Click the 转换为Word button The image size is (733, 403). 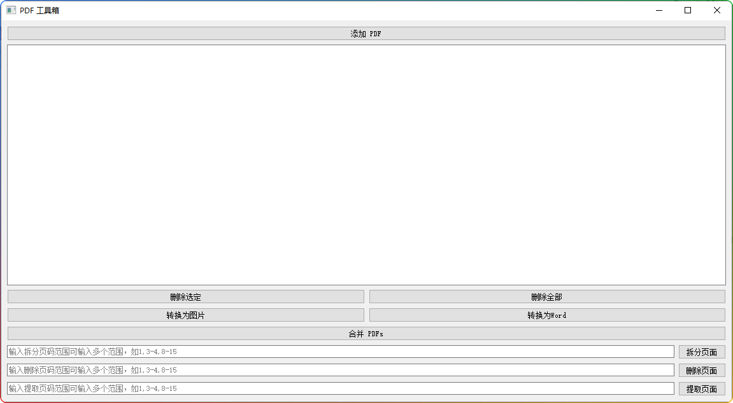pyautogui.click(x=546, y=315)
